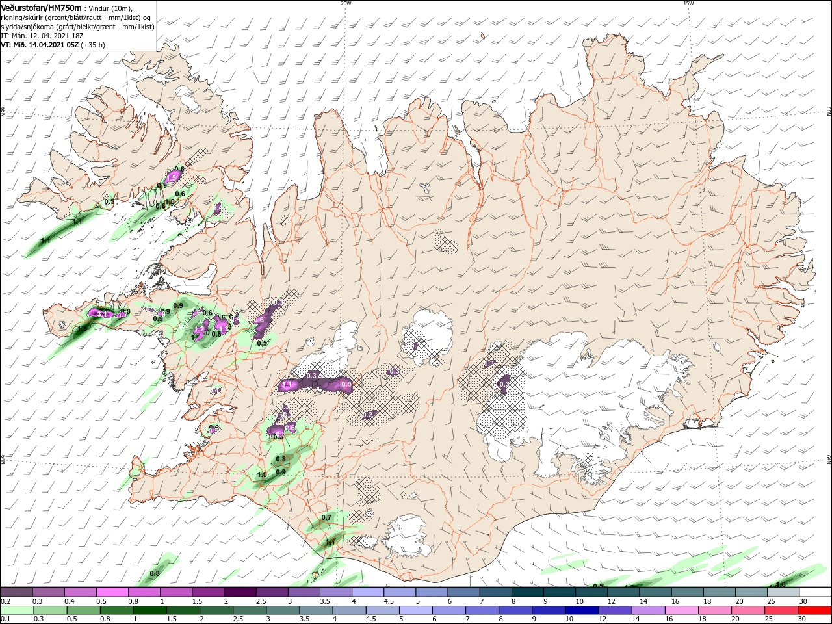
Task: Pick the dark mauve 0.2 swatch, upper legend row
Action: tap(16, 592)
